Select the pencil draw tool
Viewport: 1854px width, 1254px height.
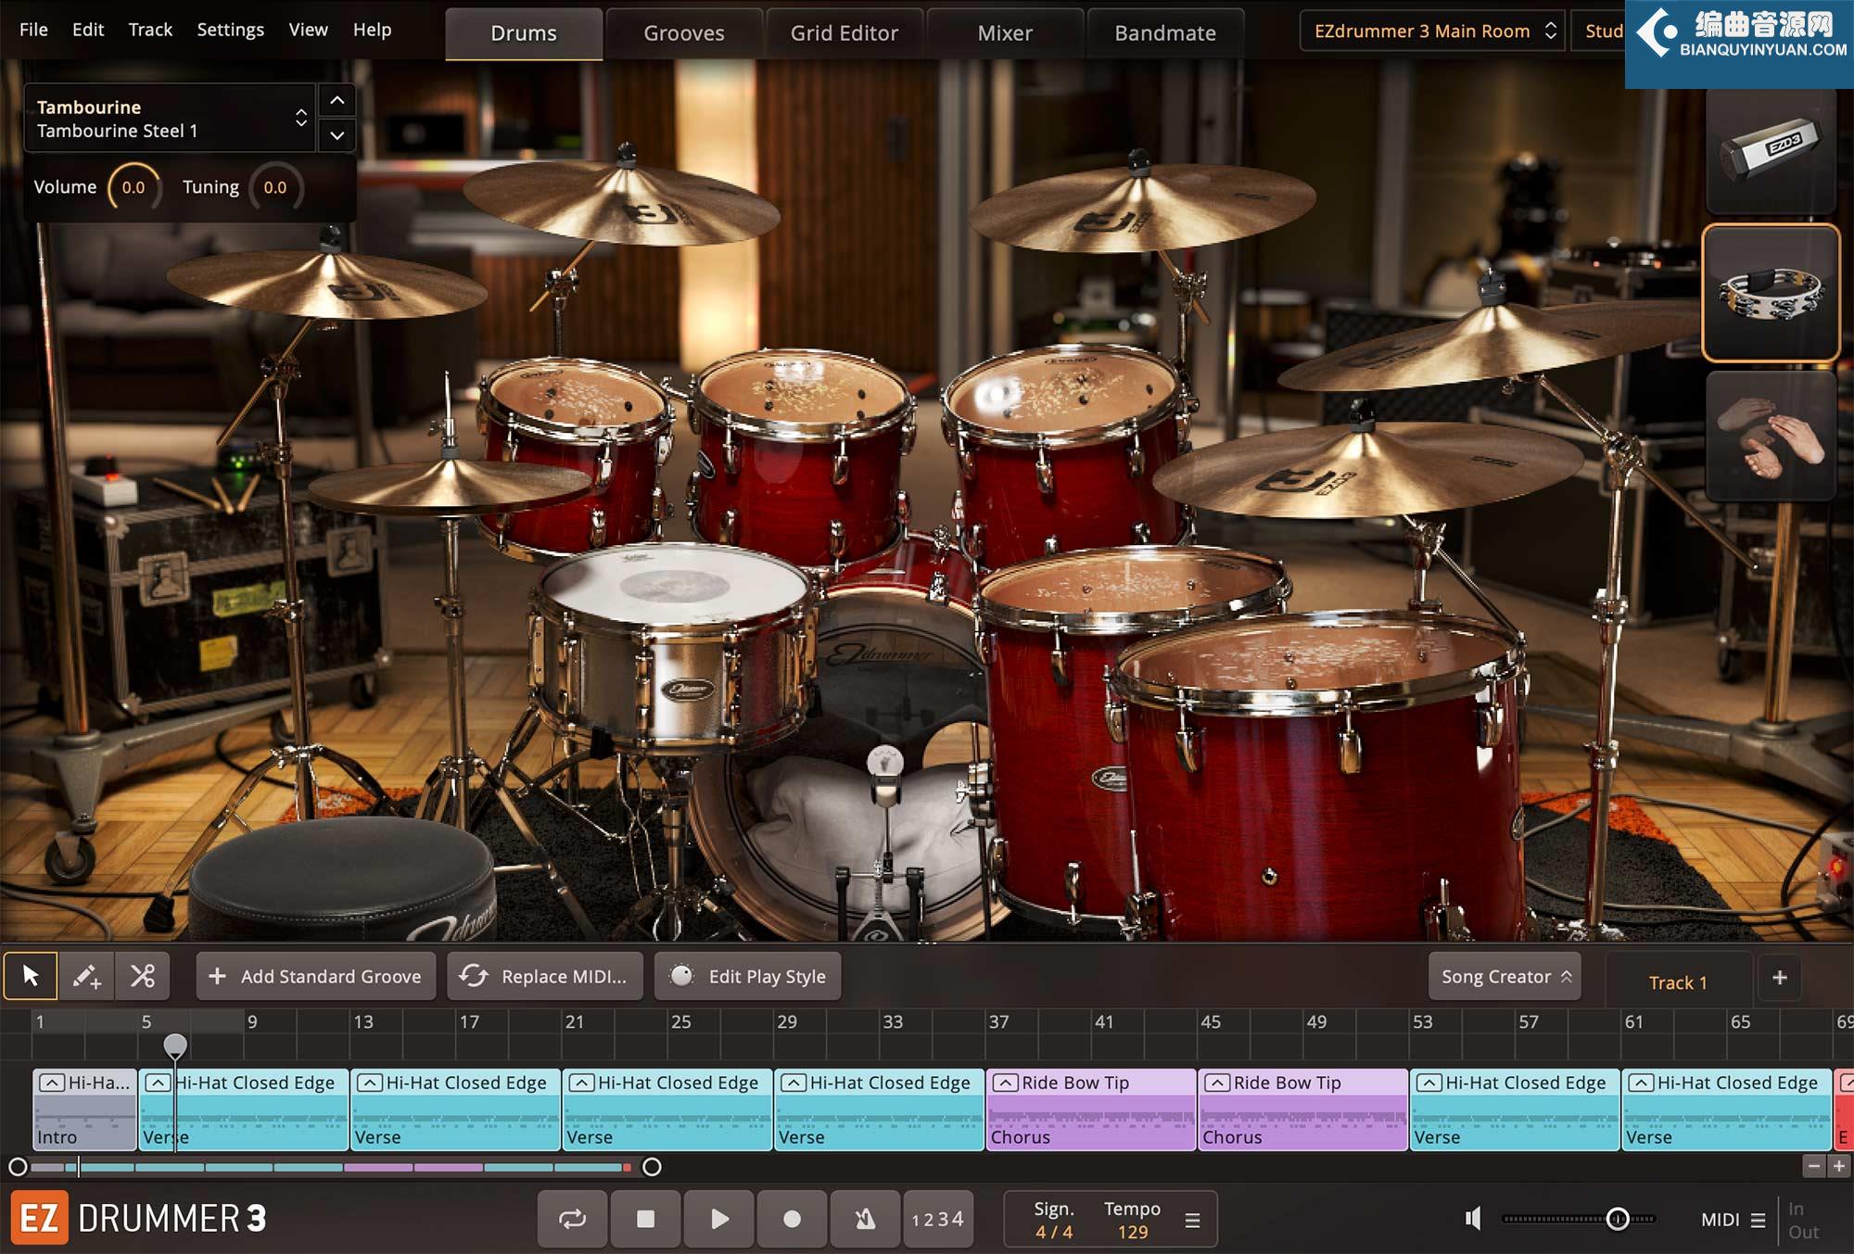pos(86,976)
